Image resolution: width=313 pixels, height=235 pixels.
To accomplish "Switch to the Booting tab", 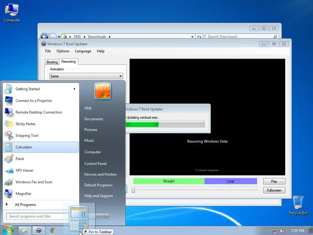I will click(x=52, y=62).
